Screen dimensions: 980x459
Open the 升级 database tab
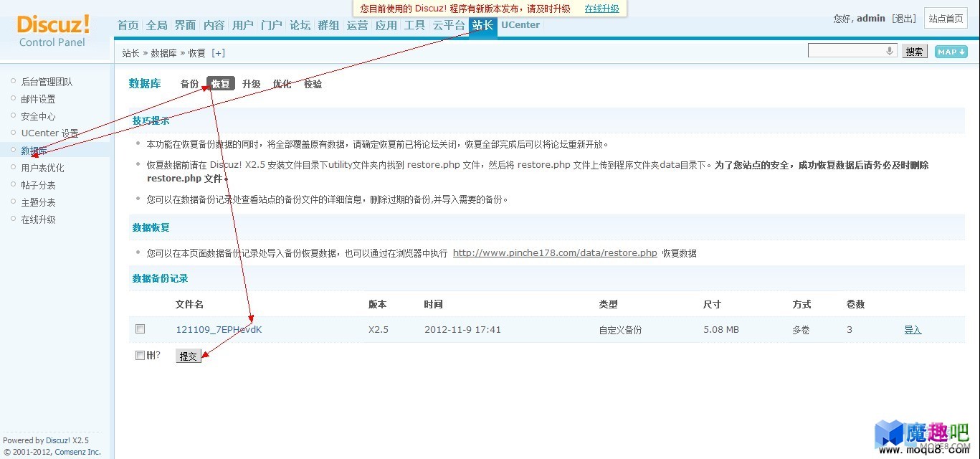[x=251, y=84]
